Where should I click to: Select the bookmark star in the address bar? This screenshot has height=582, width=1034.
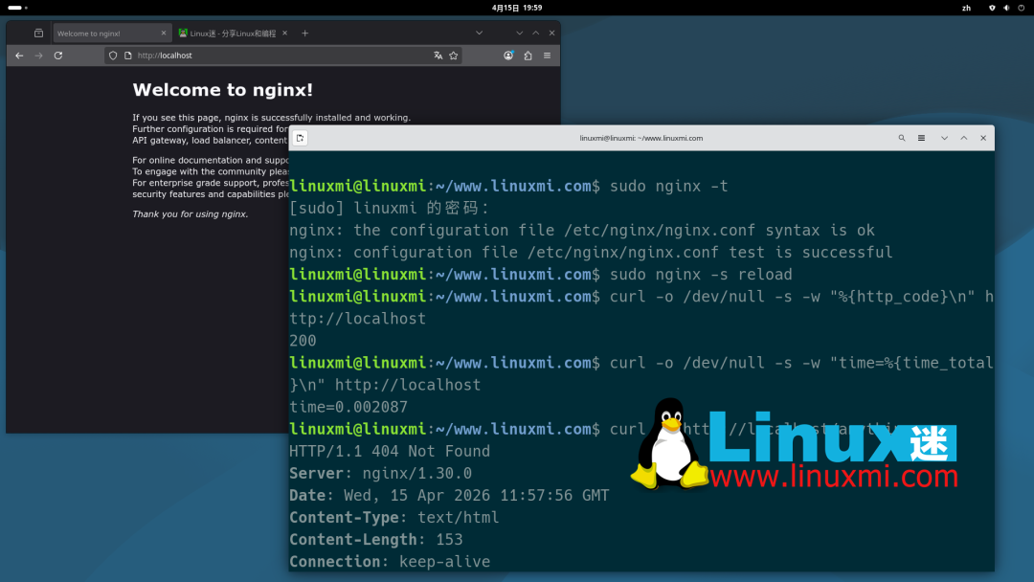click(454, 56)
